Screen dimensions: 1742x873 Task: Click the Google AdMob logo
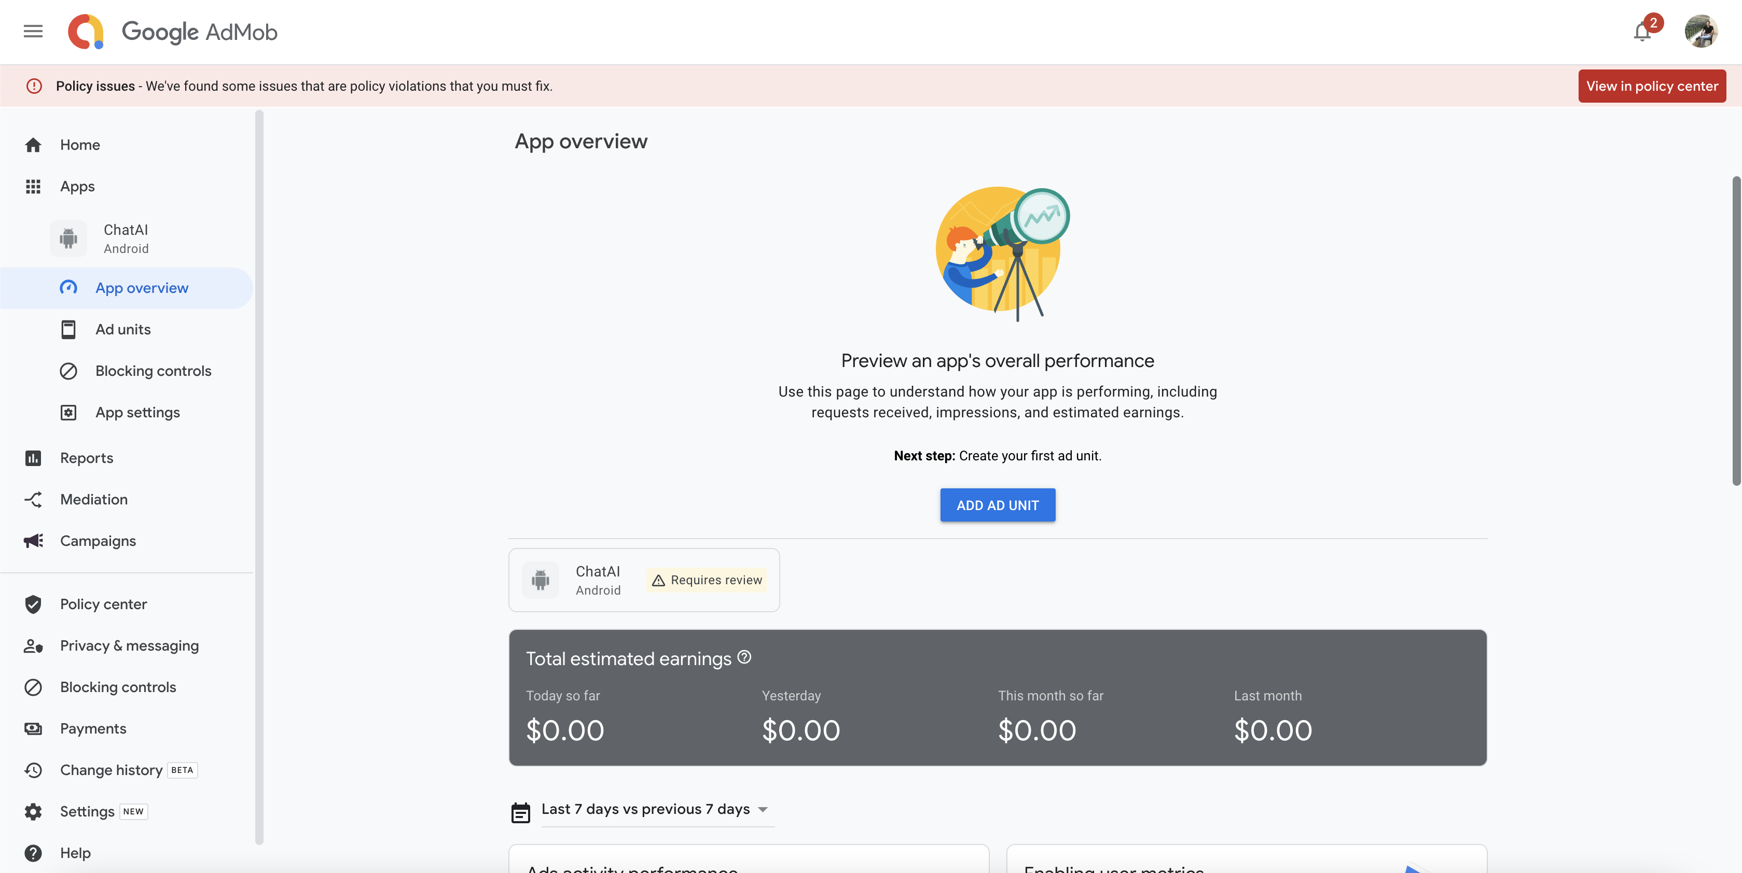pos(173,32)
